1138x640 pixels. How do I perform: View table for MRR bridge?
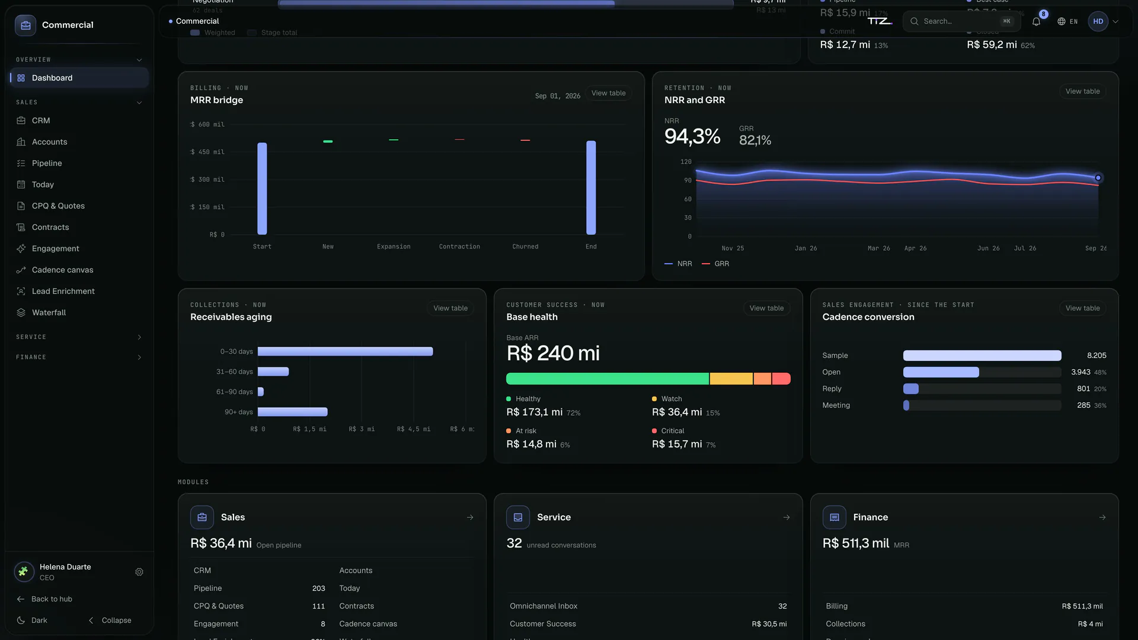[608, 93]
